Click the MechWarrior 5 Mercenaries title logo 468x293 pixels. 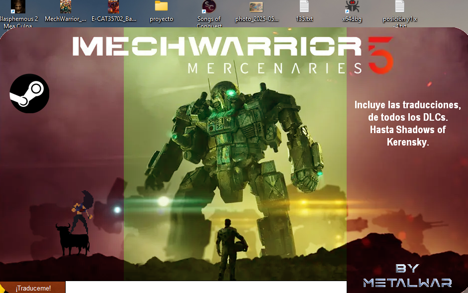point(233,55)
